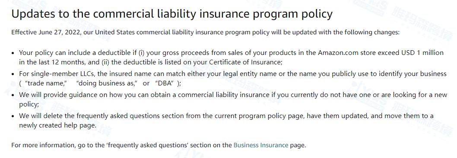Click the 'newly created help page' text
The height and width of the screenshot is (158, 457).
click(x=57, y=125)
